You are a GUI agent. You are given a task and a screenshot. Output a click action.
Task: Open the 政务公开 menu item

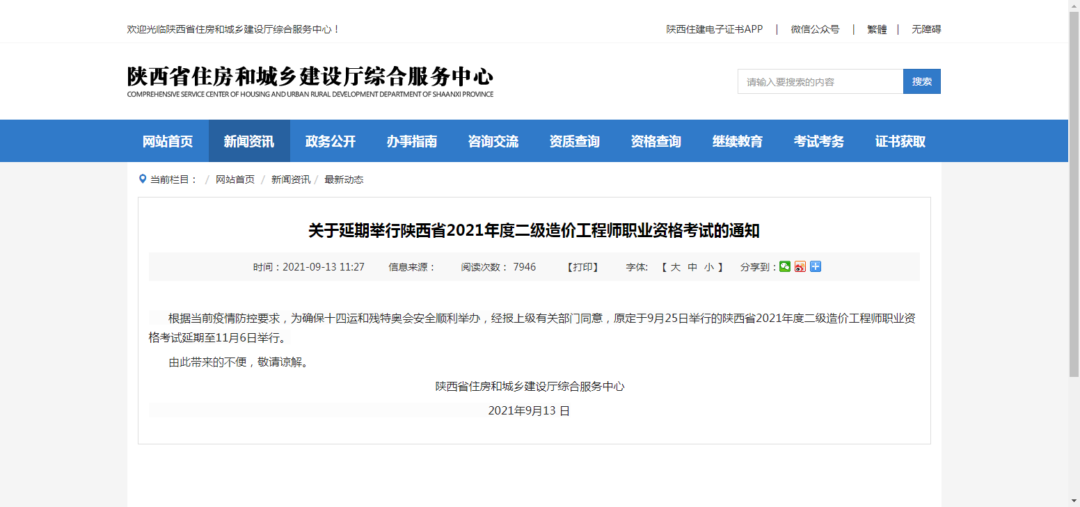point(330,140)
